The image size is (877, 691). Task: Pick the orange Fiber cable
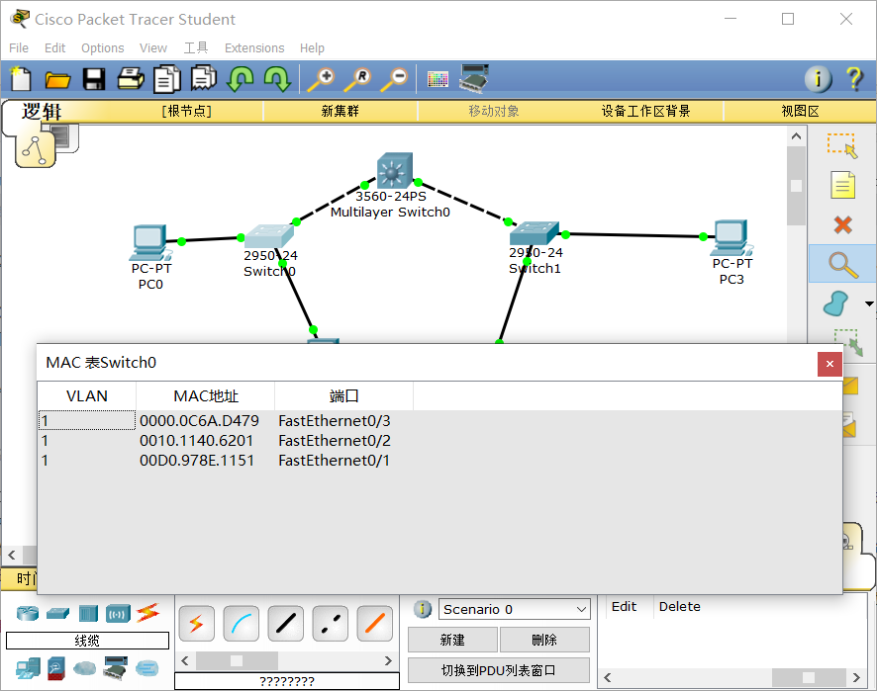point(375,624)
